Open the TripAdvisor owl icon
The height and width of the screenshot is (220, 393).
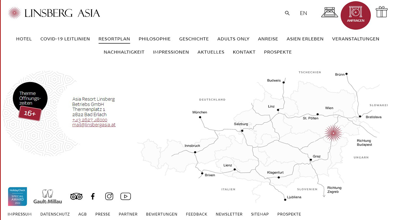[76, 196]
